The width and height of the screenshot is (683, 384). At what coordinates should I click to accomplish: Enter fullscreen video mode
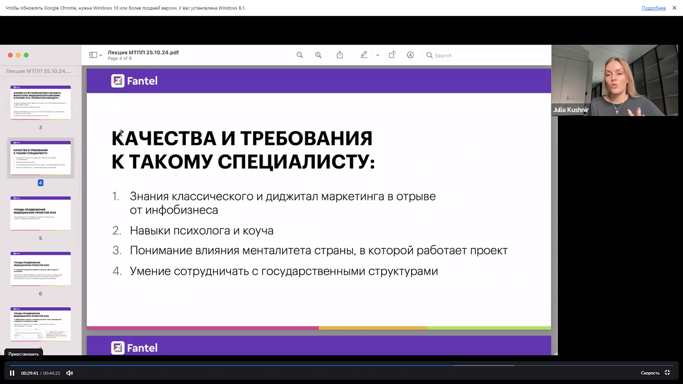click(667, 373)
